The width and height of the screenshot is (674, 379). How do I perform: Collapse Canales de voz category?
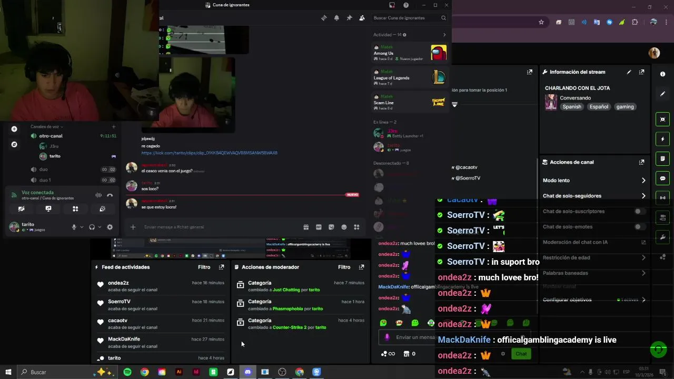tap(46, 127)
